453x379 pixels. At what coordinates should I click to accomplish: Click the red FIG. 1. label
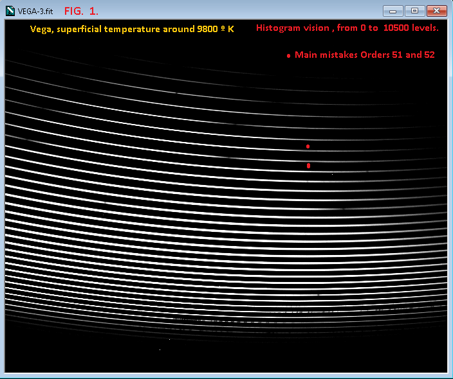click(81, 11)
